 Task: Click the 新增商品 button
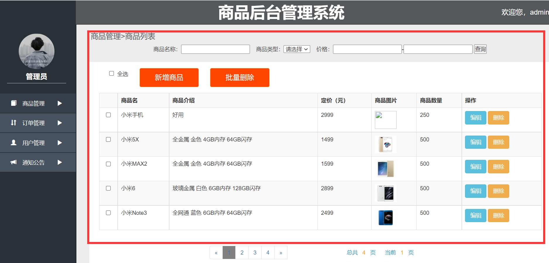(169, 77)
